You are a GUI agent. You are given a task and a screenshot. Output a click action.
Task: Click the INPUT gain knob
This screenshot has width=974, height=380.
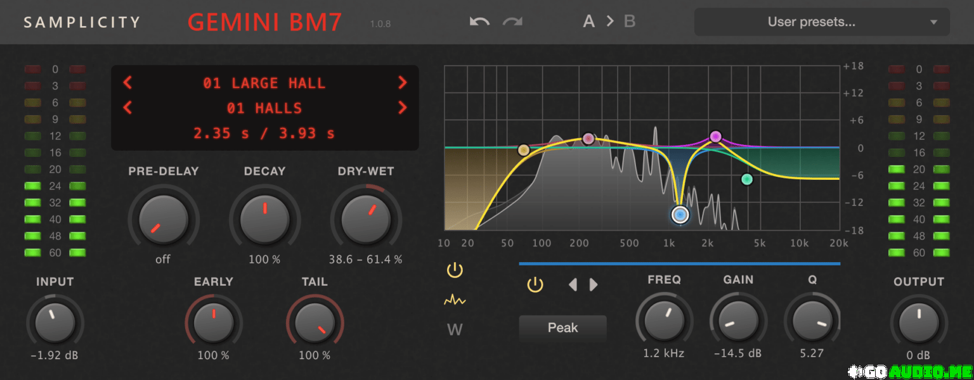point(55,322)
